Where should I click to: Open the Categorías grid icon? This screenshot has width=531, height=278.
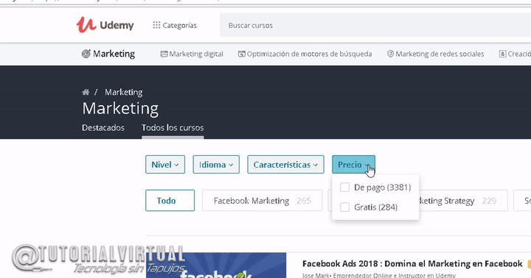pos(156,25)
